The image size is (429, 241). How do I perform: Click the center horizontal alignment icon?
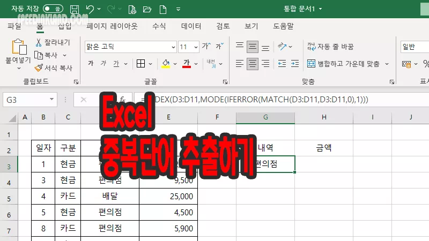point(253,64)
